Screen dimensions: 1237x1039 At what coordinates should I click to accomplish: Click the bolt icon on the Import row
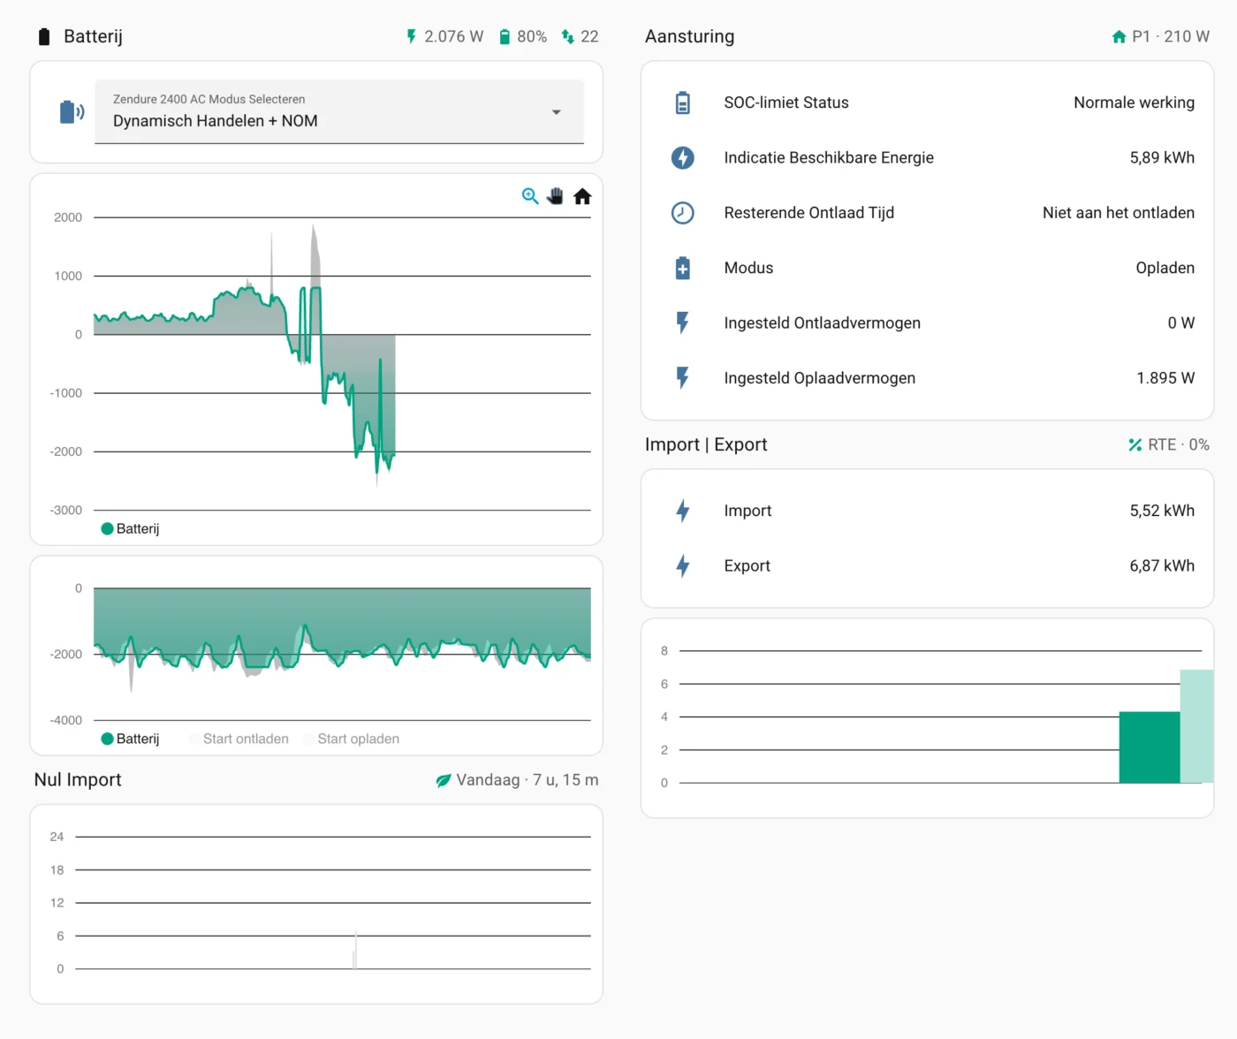(683, 511)
